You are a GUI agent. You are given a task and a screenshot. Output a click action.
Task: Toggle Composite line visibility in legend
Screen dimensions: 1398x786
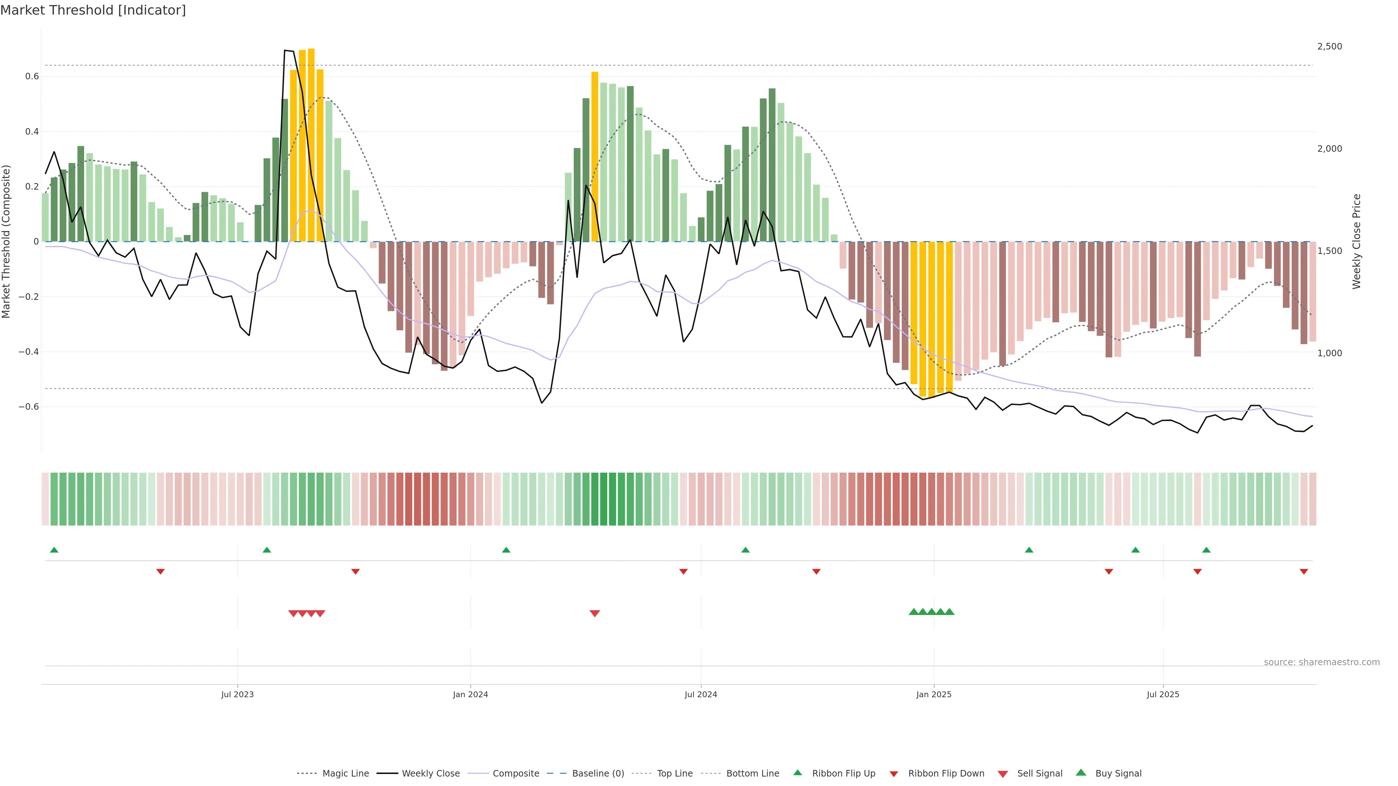tap(516, 774)
